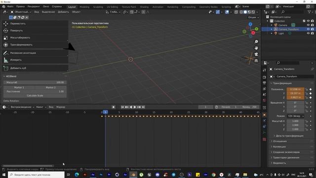Switch perspective/orthographic grid icon in viewport
The image size is (316, 178).
tap(256, 61)
